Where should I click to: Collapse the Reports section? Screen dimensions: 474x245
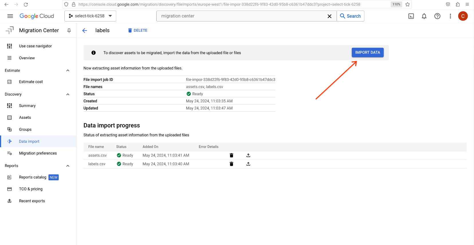pyautogui.click(x=68, y=166)
